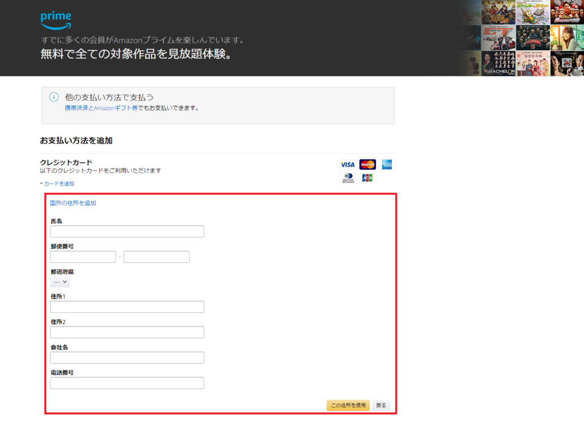Select the JCB card icon
The height and width of the screenshot is (424, 584).
[367, 177]
